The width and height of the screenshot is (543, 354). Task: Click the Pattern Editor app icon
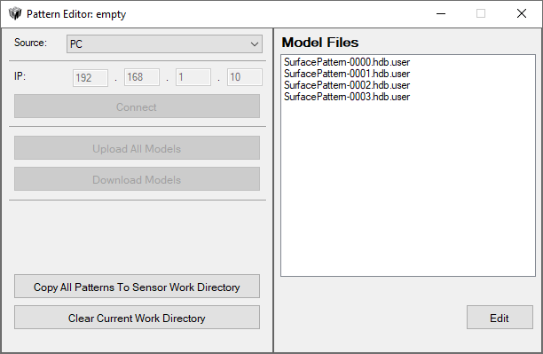point(15,14)
